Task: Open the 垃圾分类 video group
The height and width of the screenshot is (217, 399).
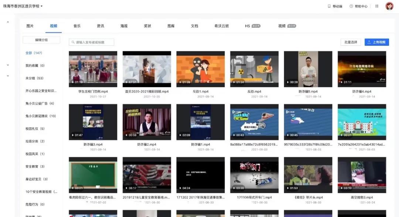Action: tap(35, 141)
